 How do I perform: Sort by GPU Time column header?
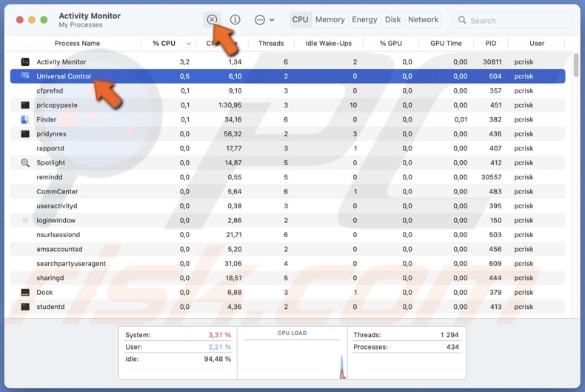click(447, 43)
